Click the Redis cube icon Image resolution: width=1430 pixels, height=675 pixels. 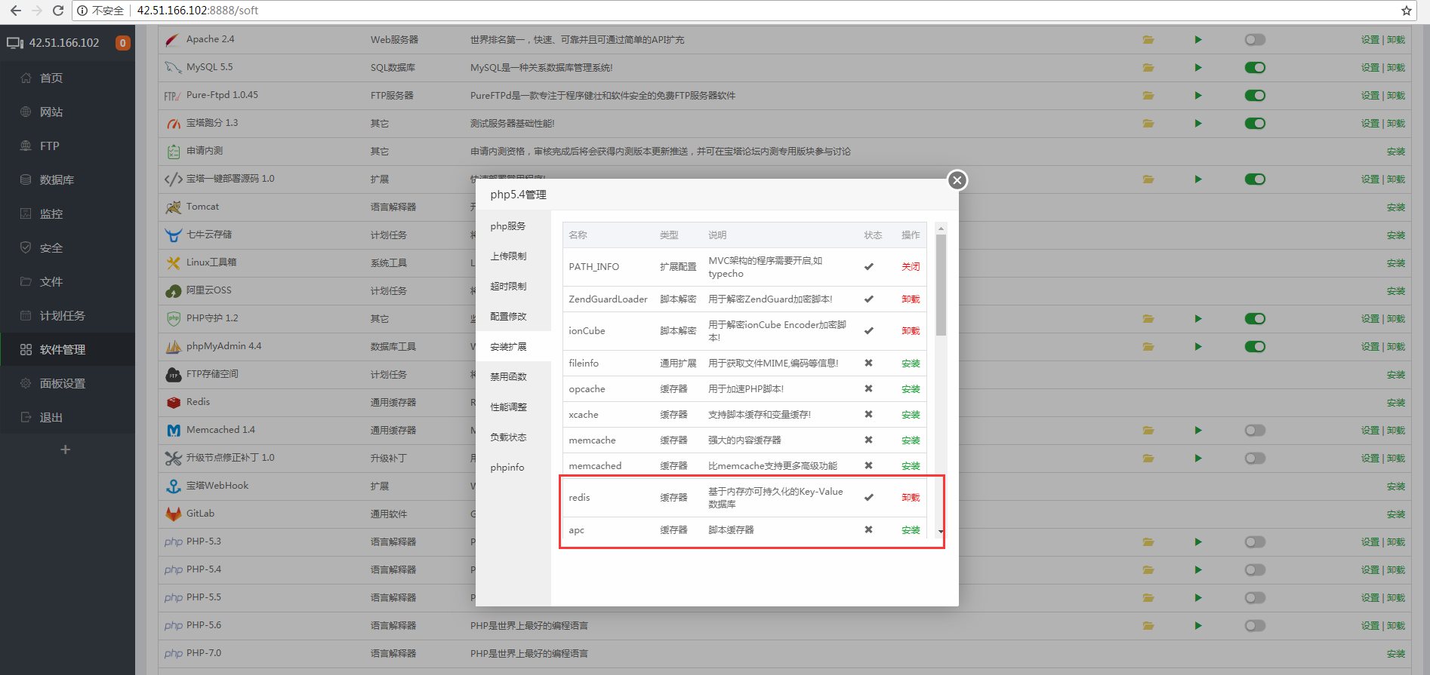(174, 403)
